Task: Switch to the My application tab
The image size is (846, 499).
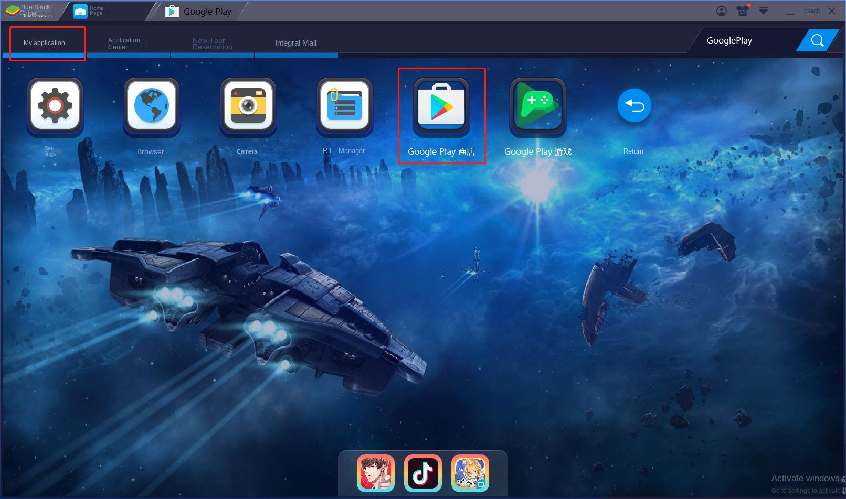Action: pyautogui.click(x=45, y=43)
